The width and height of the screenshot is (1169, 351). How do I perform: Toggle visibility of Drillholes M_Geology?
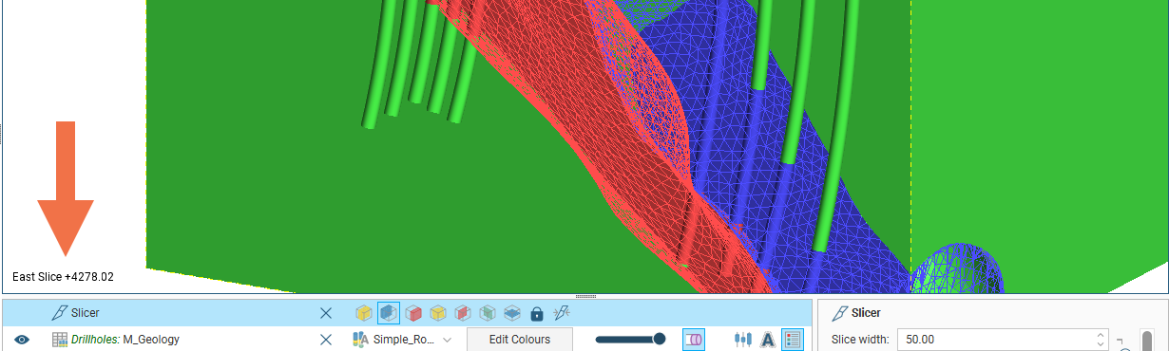[x=22, y=340]
